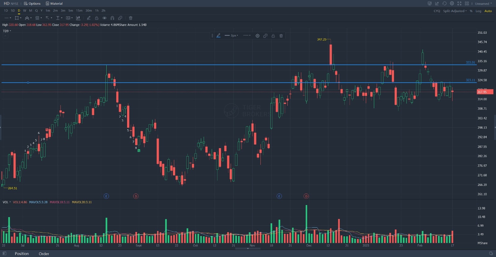Click the edit chart icon at top right
The image size is (496, 257).
tap(437, 3)
